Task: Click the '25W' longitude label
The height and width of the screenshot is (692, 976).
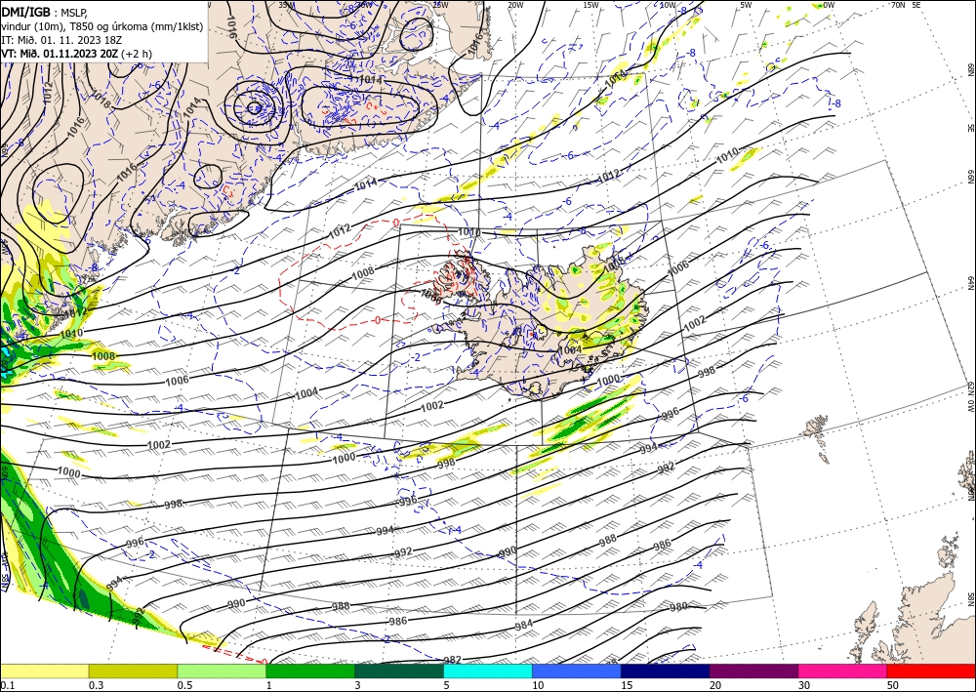Action: pos(440,5)
